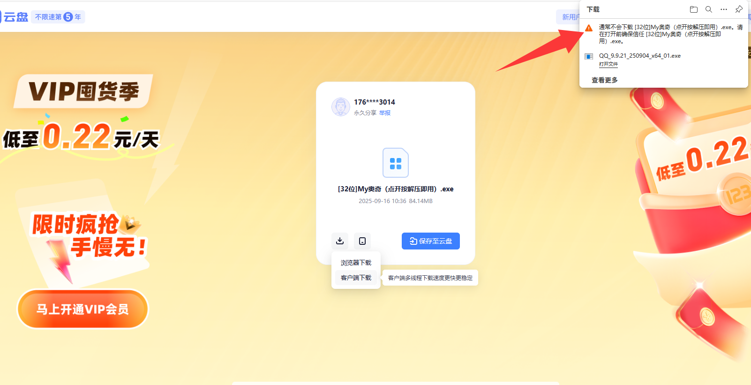Click 查看更多 in downloads panel
The image size is (751, 385).
(604, 80)
